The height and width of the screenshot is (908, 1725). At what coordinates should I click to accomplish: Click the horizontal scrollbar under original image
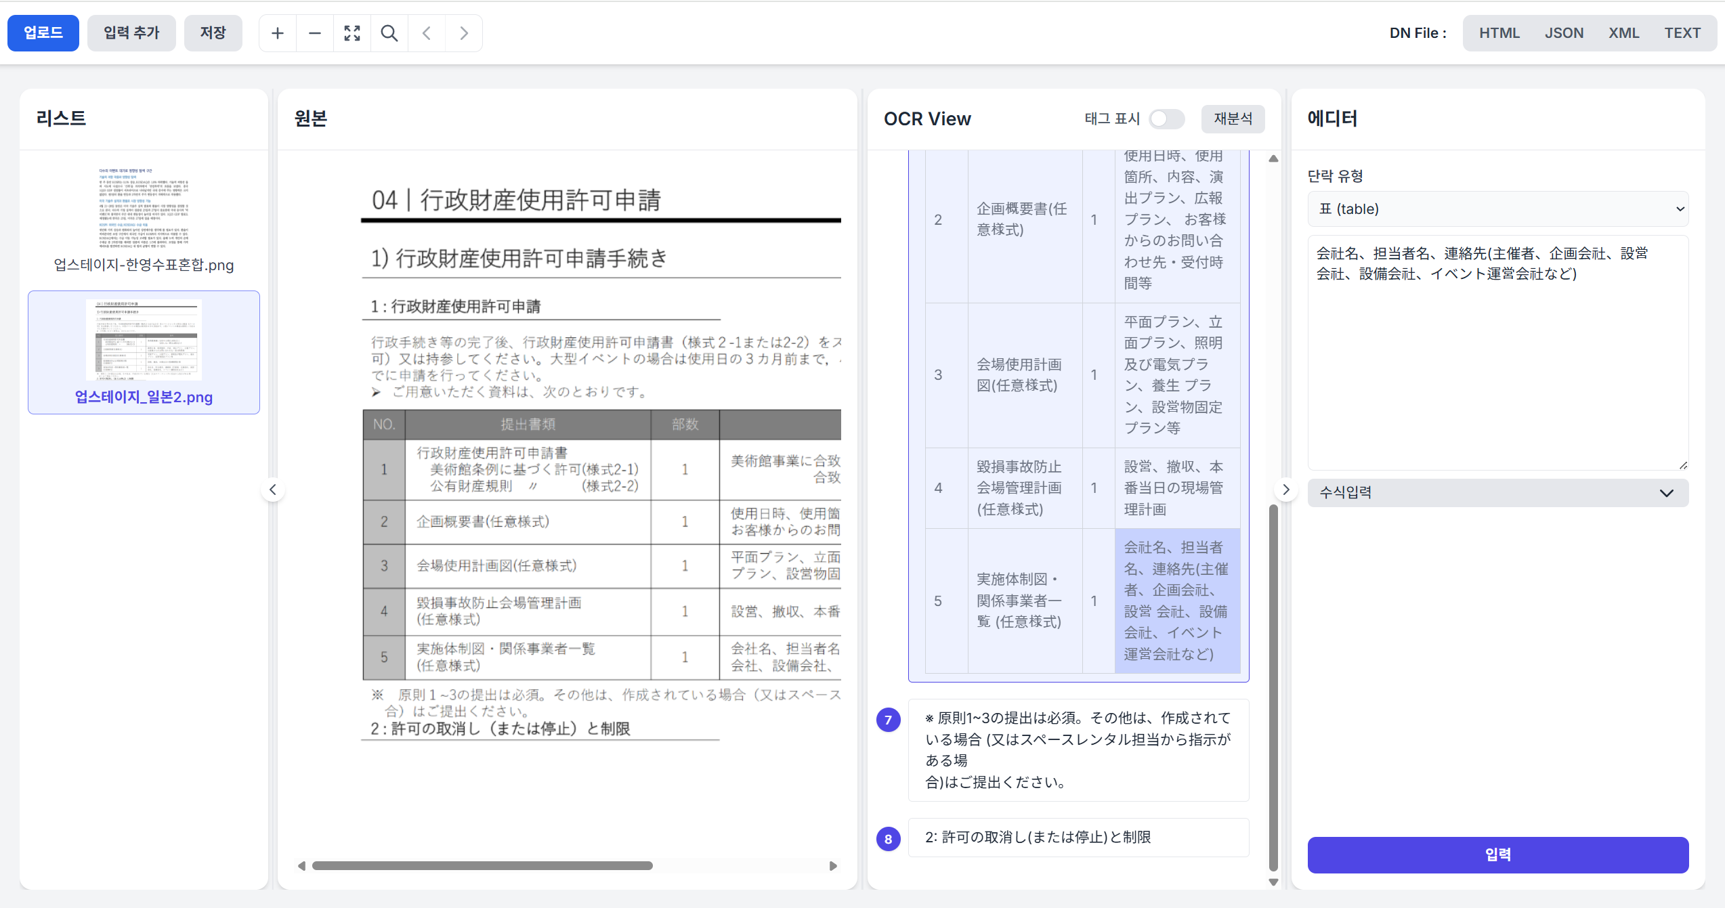click(x=482, y=866)
